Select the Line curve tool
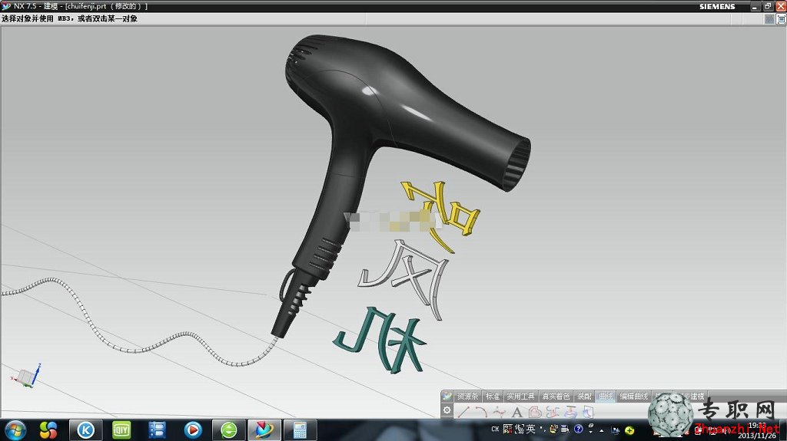This screenshot has height=441, width=787. point(463,412)
